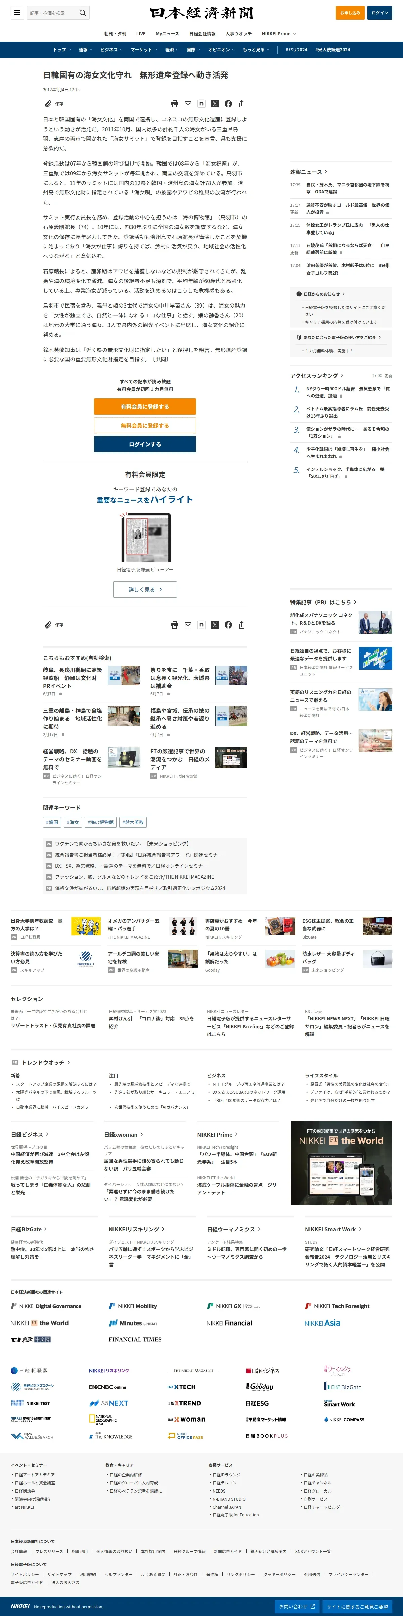Open the NIKKEI COMPASS logo
Screen dimensions: 403x1616
tap(344, 1419)
